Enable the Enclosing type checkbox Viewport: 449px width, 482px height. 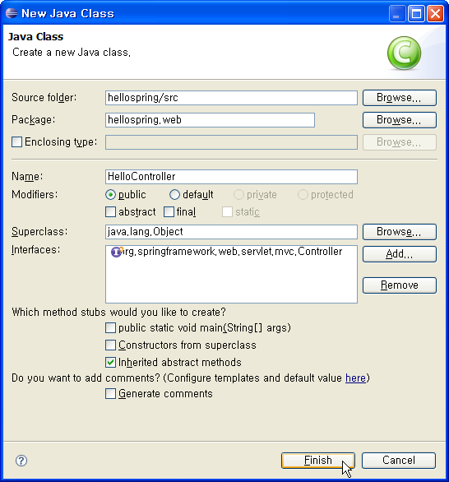tap(17, 142)
